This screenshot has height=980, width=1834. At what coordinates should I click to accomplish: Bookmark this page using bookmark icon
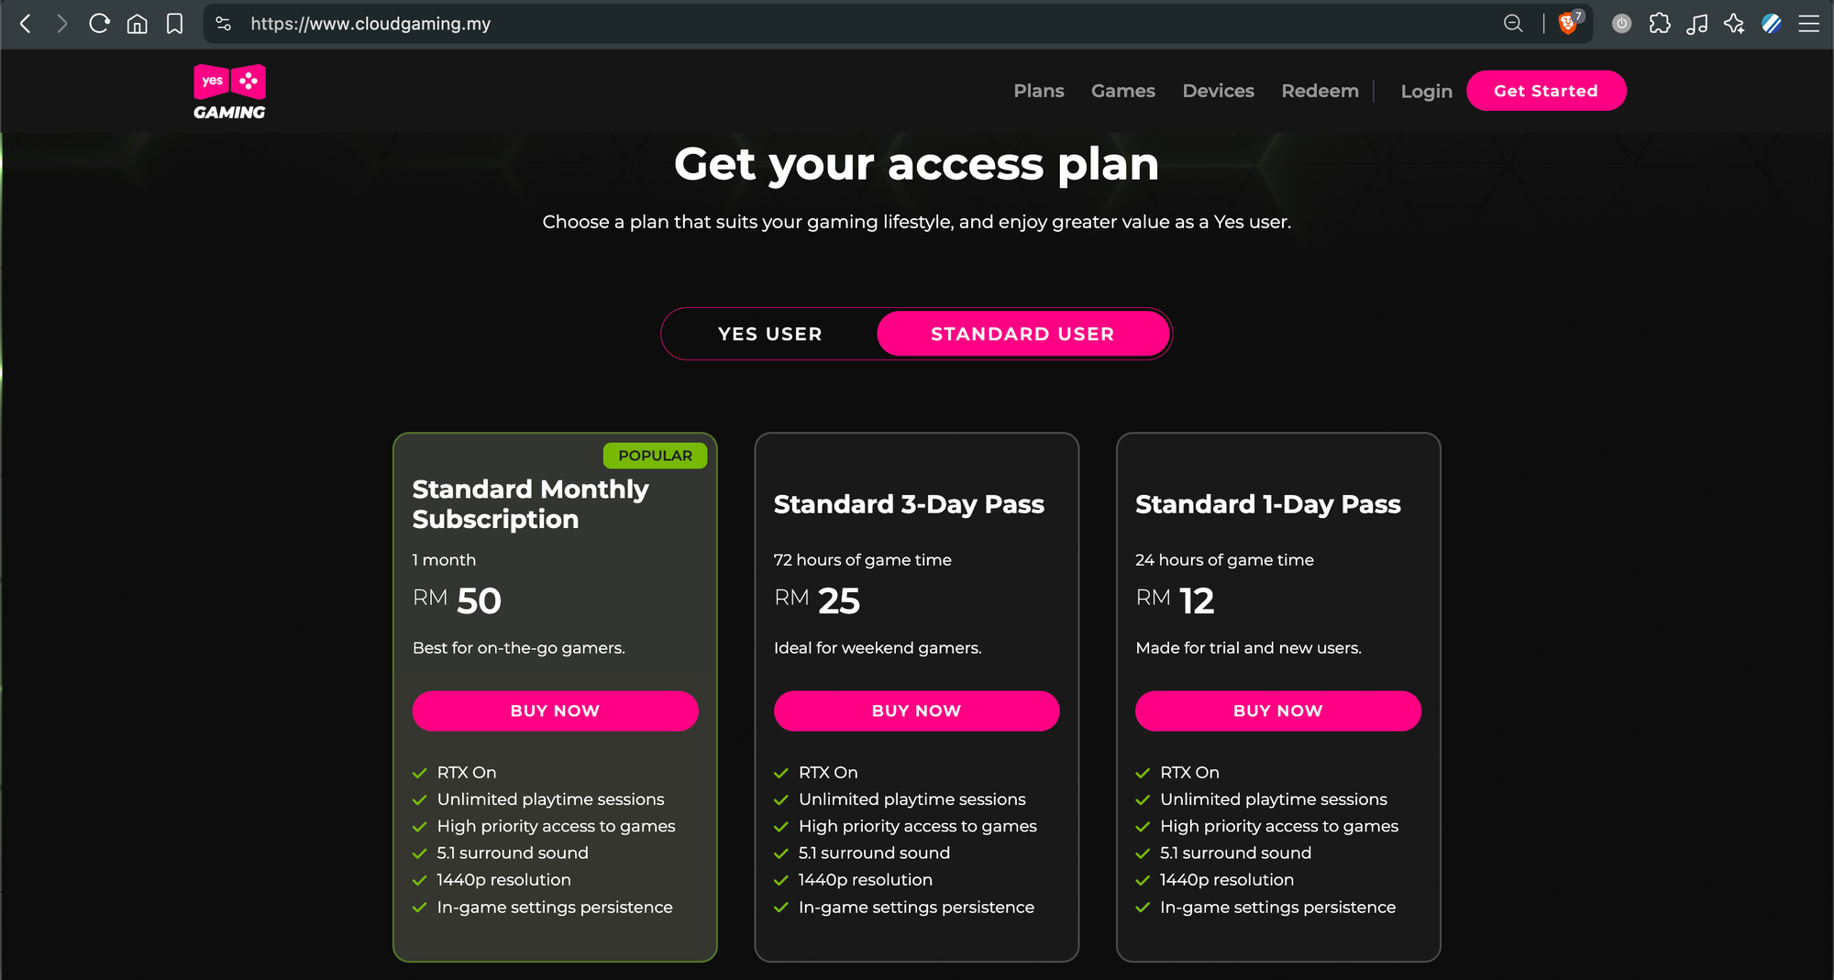tap(174, 24)
